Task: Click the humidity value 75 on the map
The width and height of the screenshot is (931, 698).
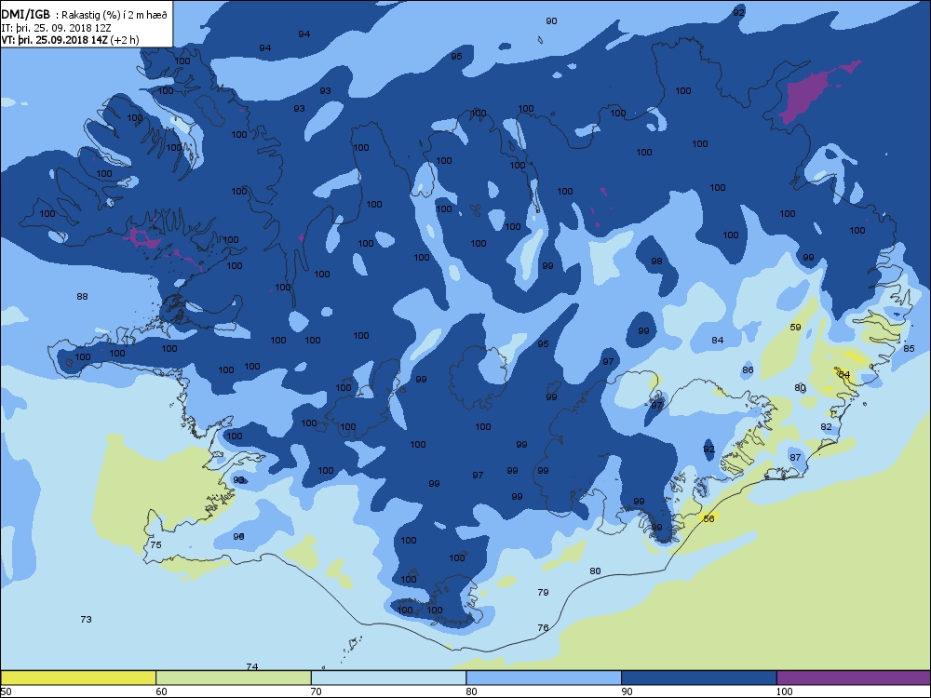Action: 155,544
